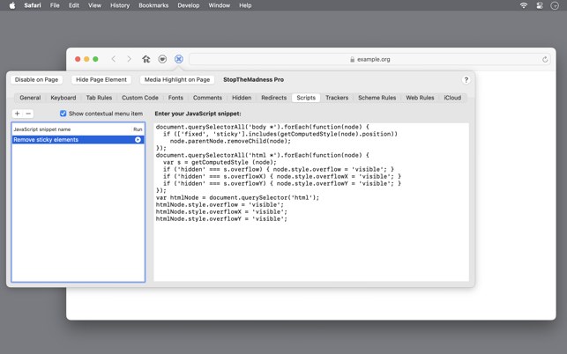Click the Siri icon in menu bar
This screenshot has height=354, width=567.
point(555,5)
